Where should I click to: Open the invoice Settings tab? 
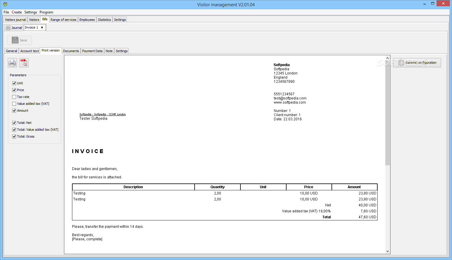click(122, 51)
